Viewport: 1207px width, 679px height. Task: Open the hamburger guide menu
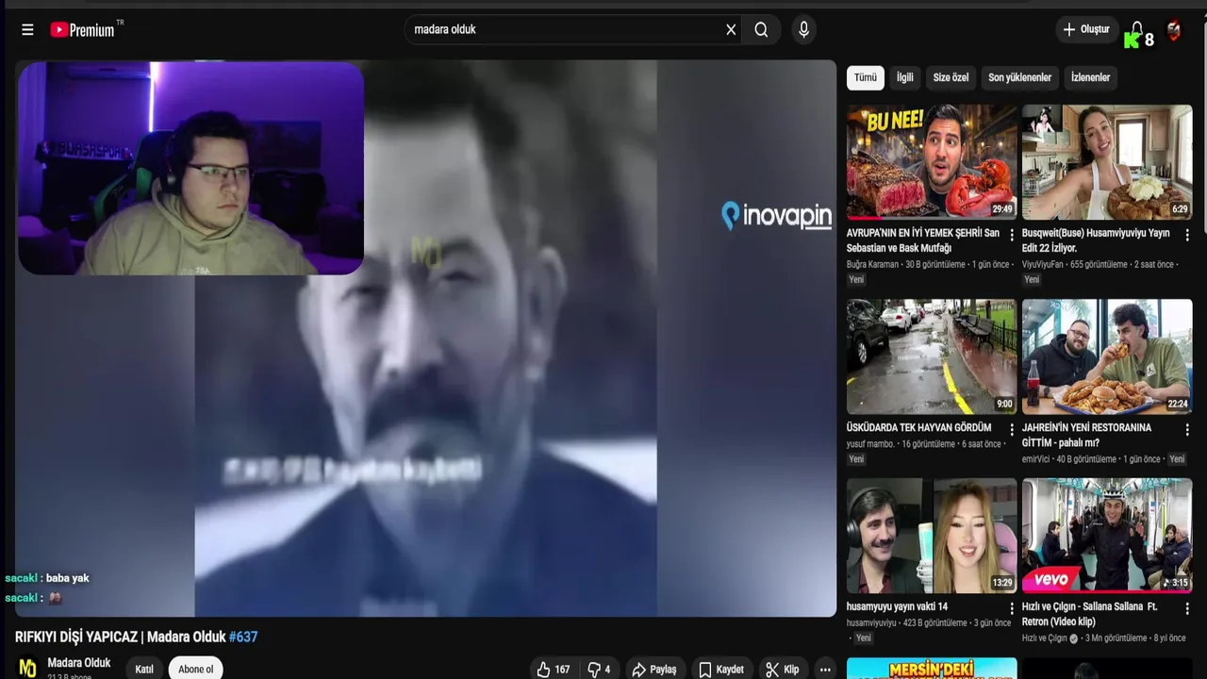click(27, 29)
